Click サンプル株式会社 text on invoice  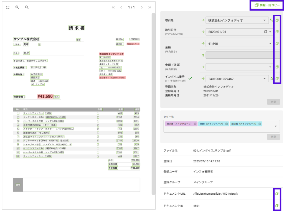click(x=26, y=39)
